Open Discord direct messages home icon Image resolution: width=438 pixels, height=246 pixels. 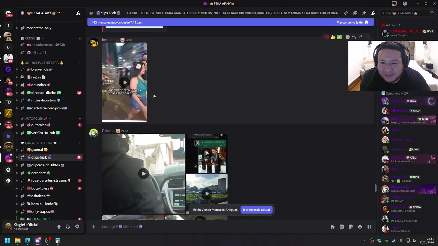(8, 13)
